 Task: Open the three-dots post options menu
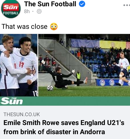click(x=127, y=5)
